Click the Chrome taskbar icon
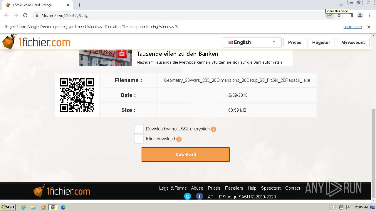 coord(53,207)
